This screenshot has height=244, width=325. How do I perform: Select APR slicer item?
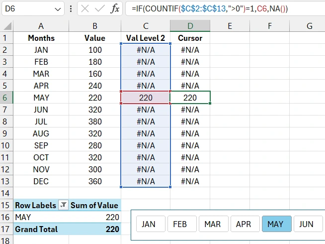pos(244,224)
